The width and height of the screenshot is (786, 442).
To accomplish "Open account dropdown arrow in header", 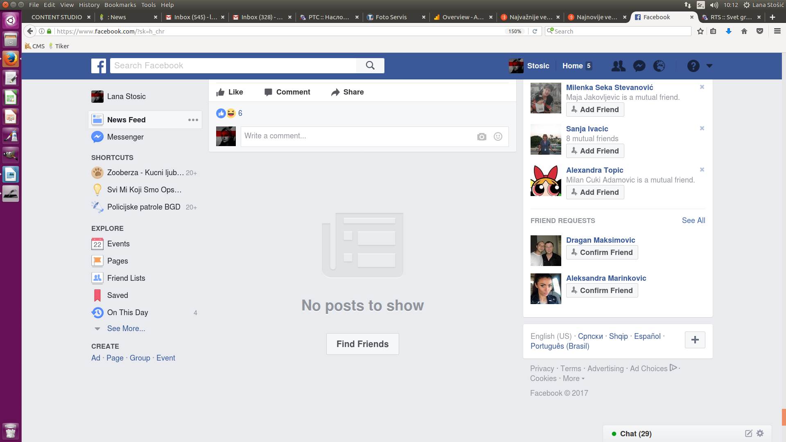I will coord(709,66).
